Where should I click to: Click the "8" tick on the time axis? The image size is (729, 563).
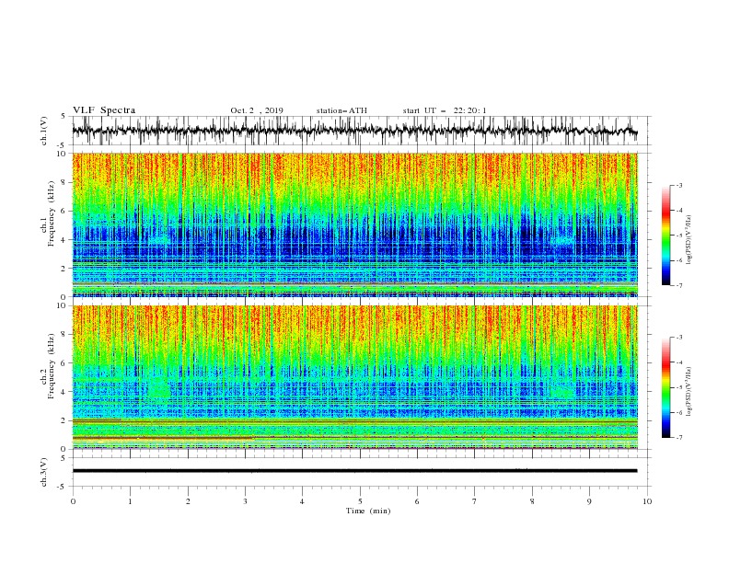pyautogui.click(x=532, y=501)
